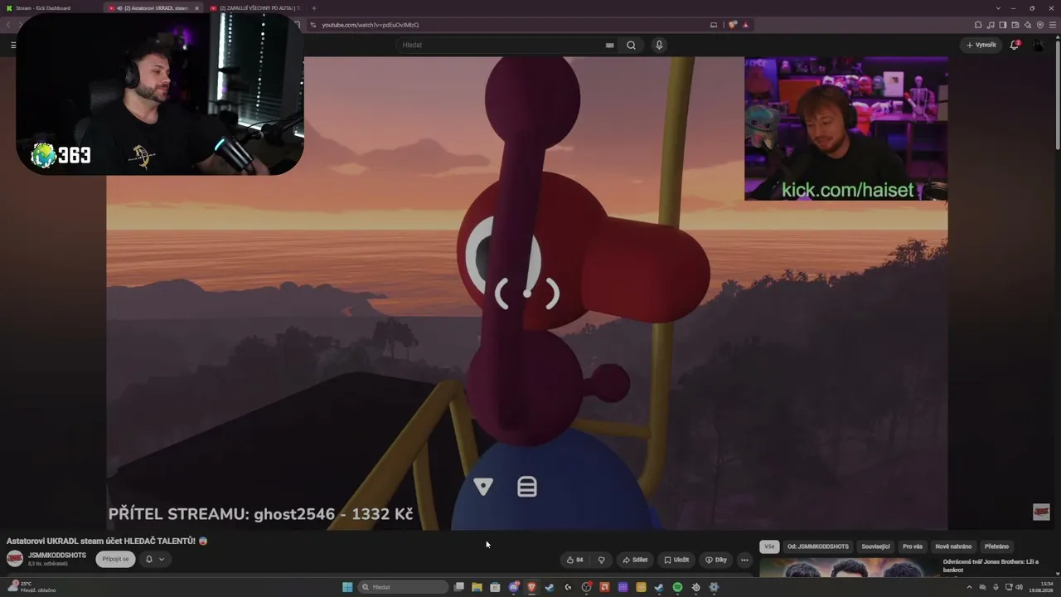Select the "Nově nahráno" filter chip
This screenshot has height=597, width=1061.
pyautogui.click(x=953, y=546)
